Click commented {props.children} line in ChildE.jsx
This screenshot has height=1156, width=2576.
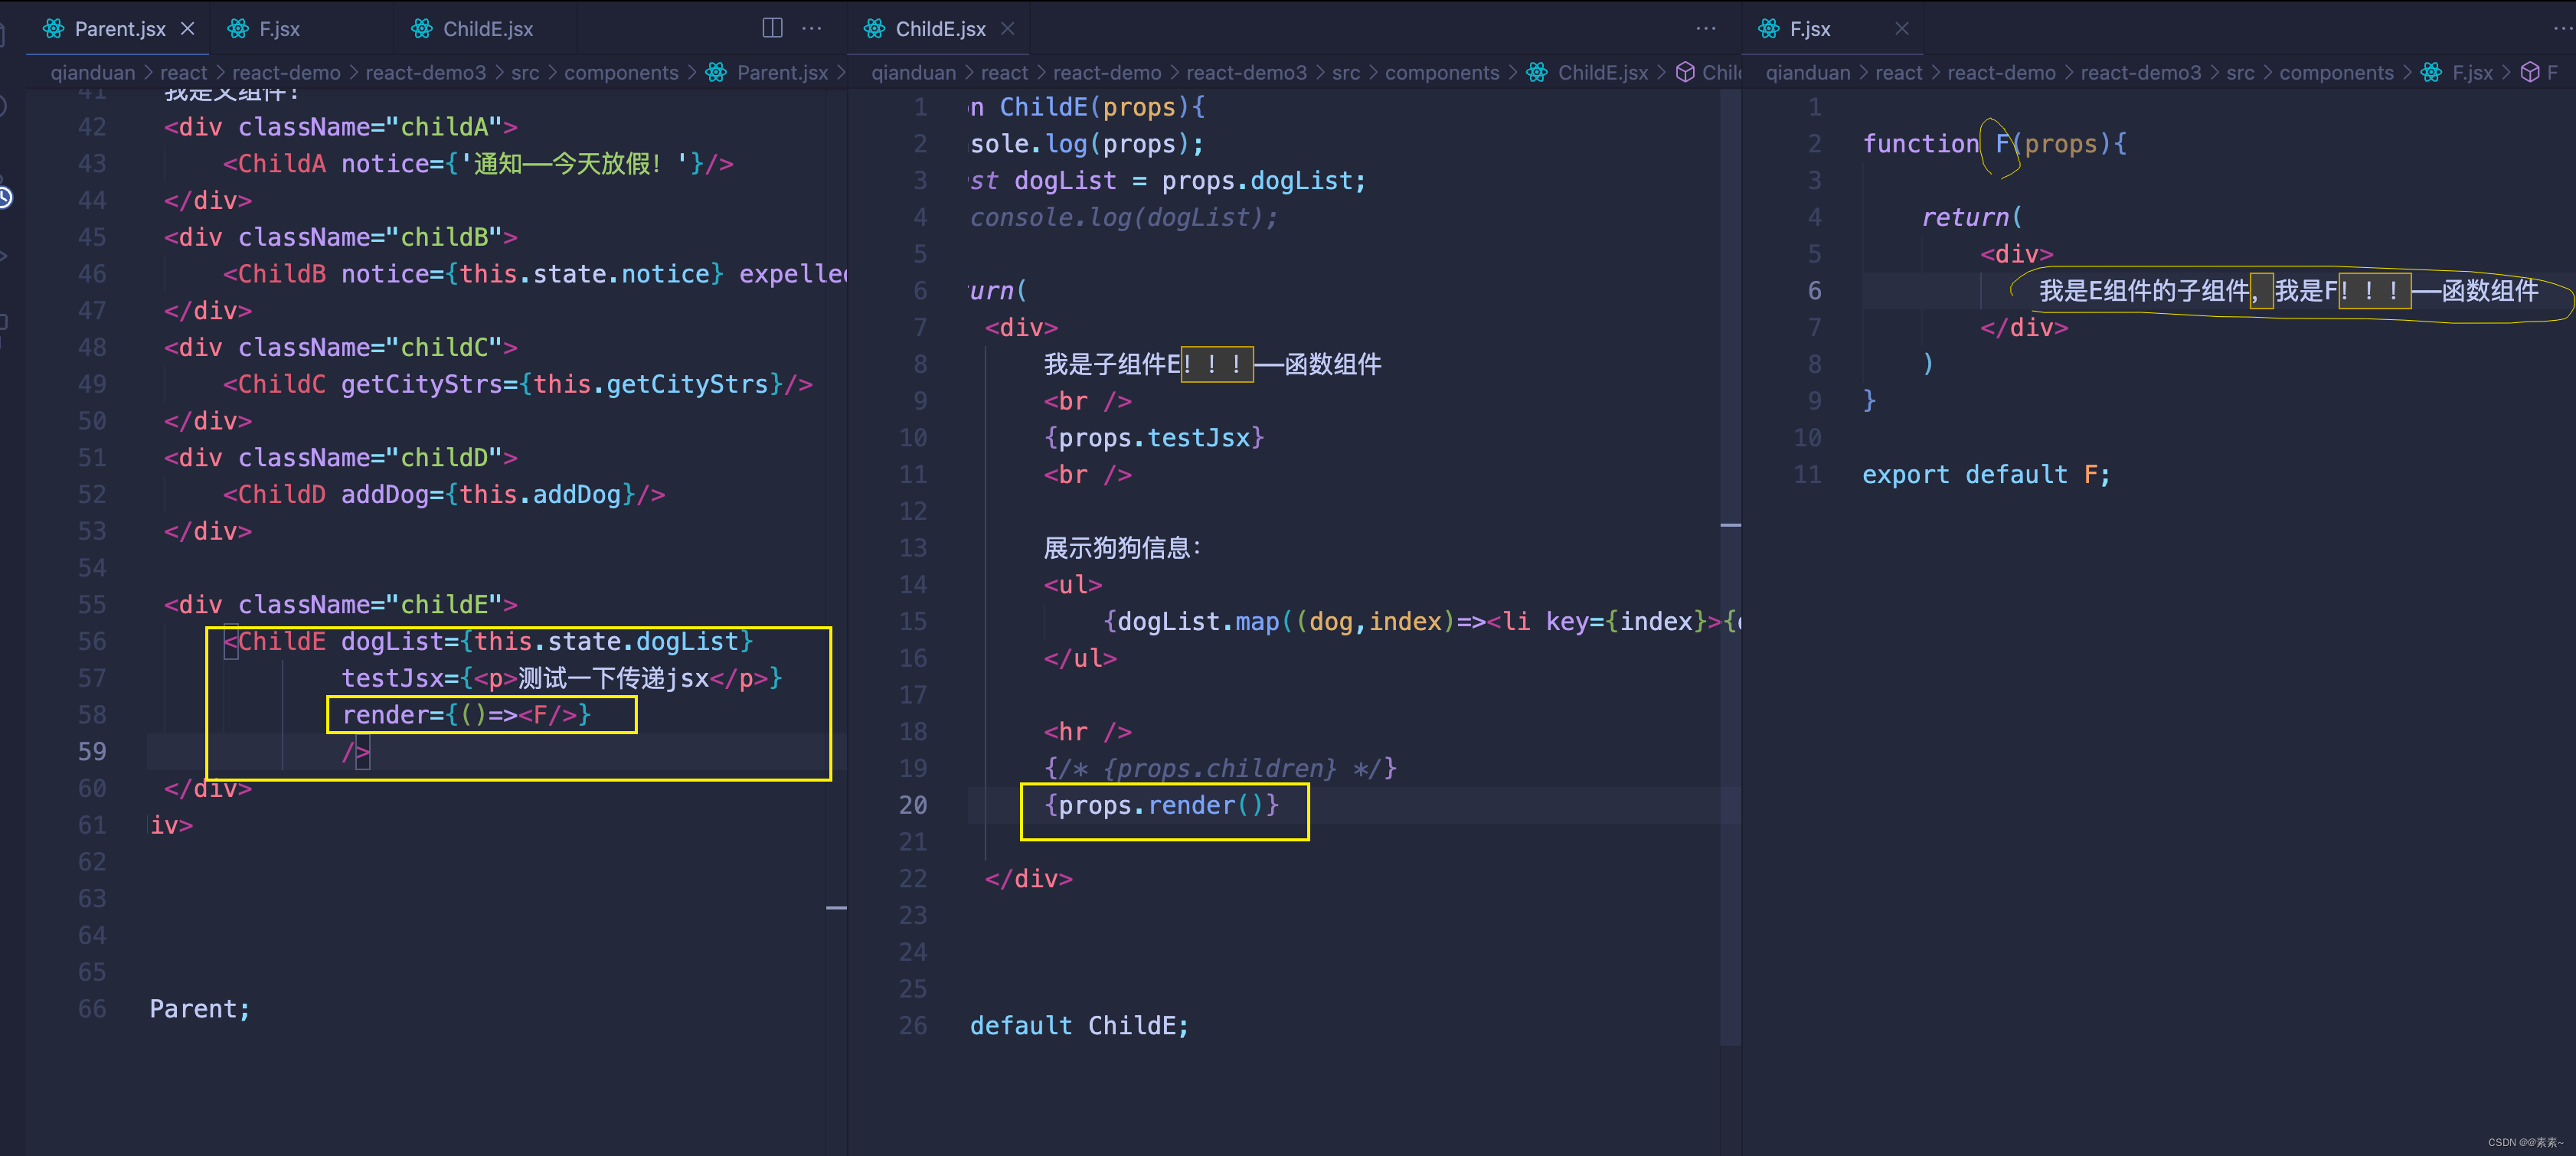(1220, 769)
